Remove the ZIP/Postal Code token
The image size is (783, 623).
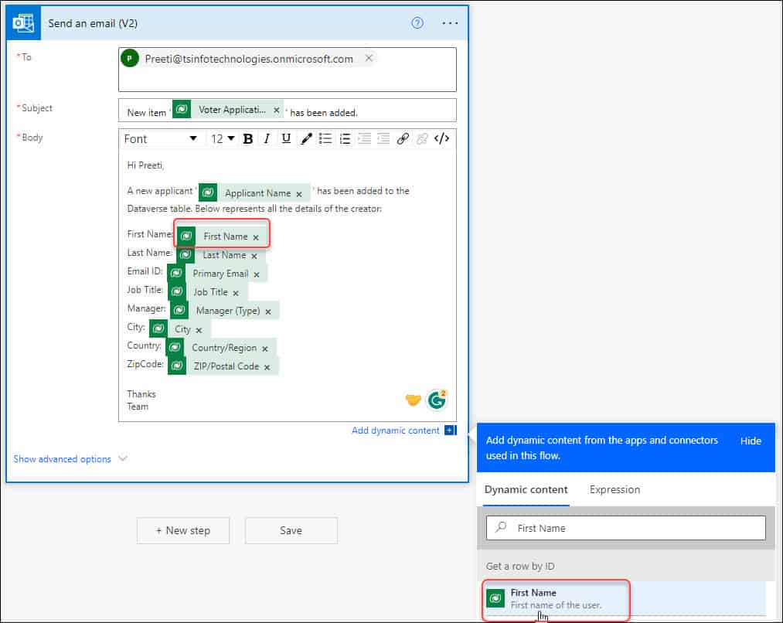click(267, 367)
